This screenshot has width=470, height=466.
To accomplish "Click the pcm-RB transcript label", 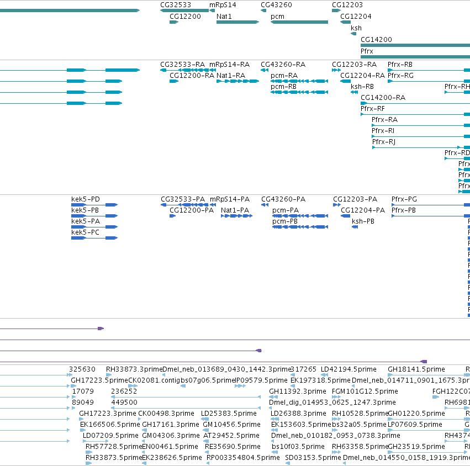I will 283,87.
